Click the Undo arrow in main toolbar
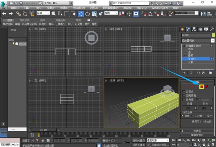This screenshot has width=216, height=147. coord(5,14)
